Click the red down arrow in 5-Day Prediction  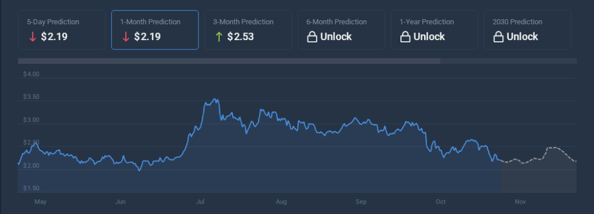click(32, 37)
